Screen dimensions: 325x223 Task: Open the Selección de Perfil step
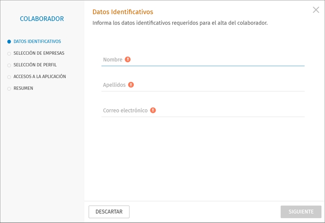tap(35, 65)
